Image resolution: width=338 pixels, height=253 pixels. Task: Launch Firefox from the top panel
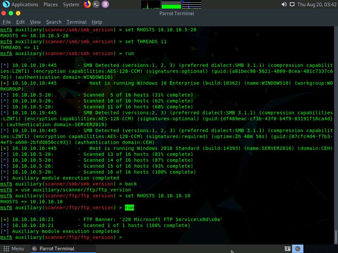tap(87, 4)
